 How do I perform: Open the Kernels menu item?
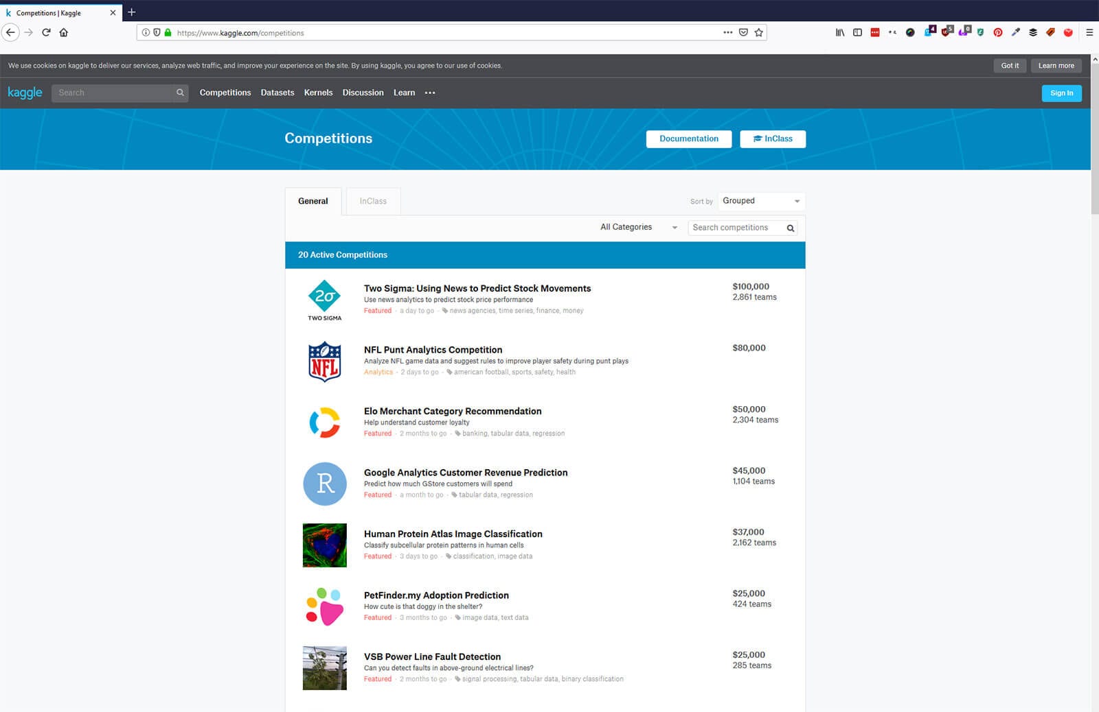click(318, 93)
